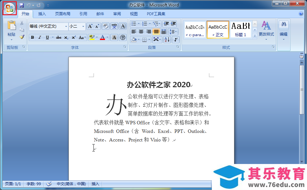This screenshot has height=190, width=307.
Task: Undo the last action
Action: [29, 5]
